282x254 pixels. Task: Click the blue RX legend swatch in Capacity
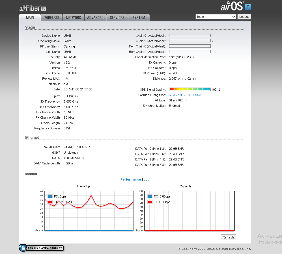(x=150, y=196)
